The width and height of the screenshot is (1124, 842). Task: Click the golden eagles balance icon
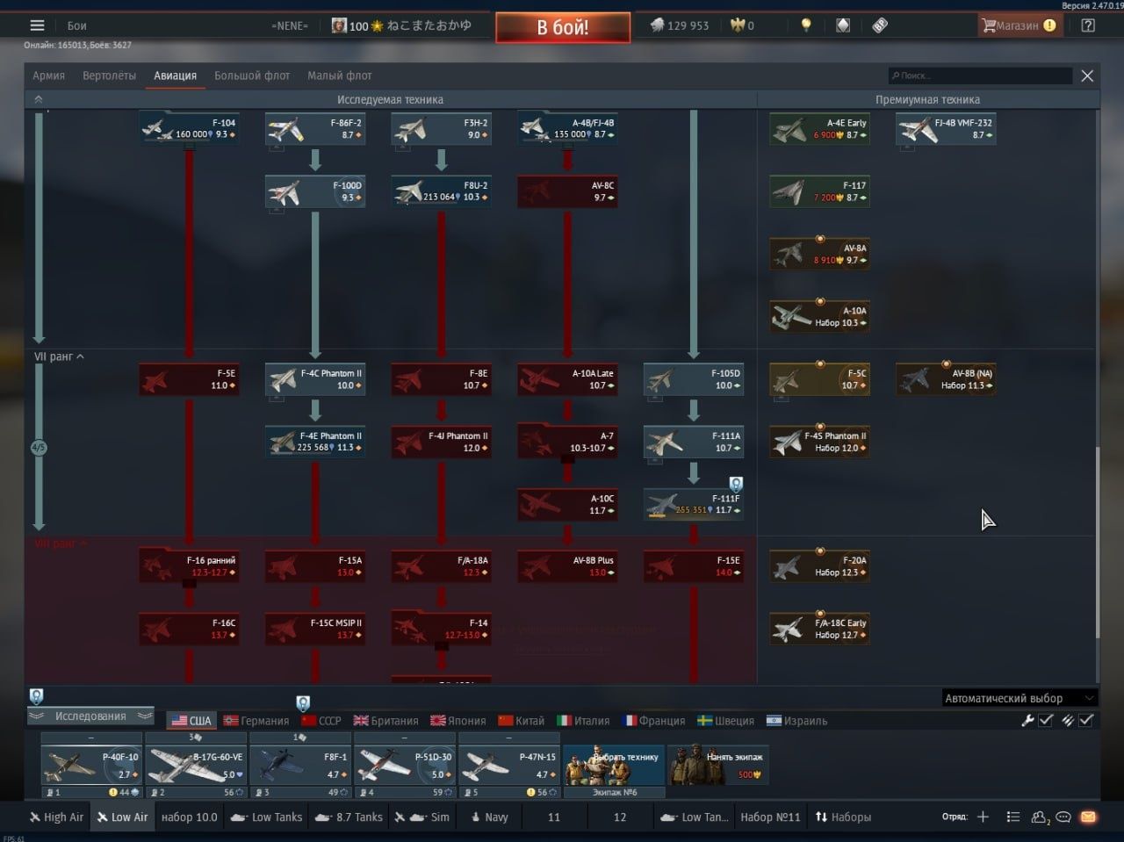pos(738,25)
